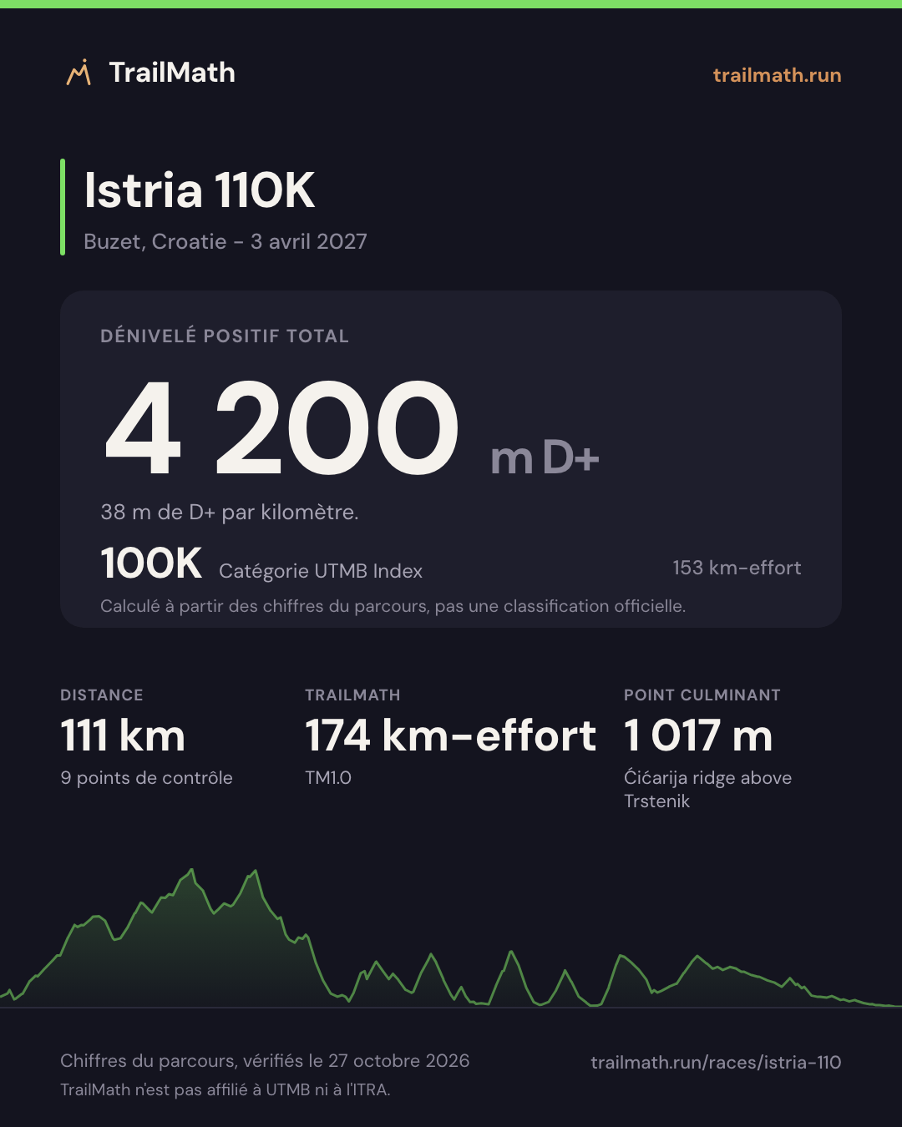The height and width of the screenshot is (1127, 902).
Task: Click the TM1.0 version label
Action: point(328,778)
